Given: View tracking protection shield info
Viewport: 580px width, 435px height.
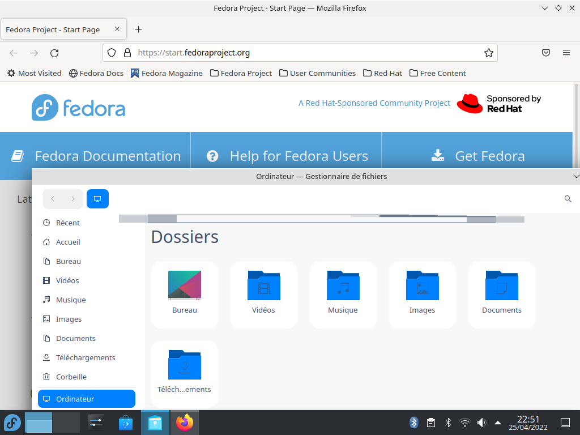Looking at the screenshot, I should point(112,53).
